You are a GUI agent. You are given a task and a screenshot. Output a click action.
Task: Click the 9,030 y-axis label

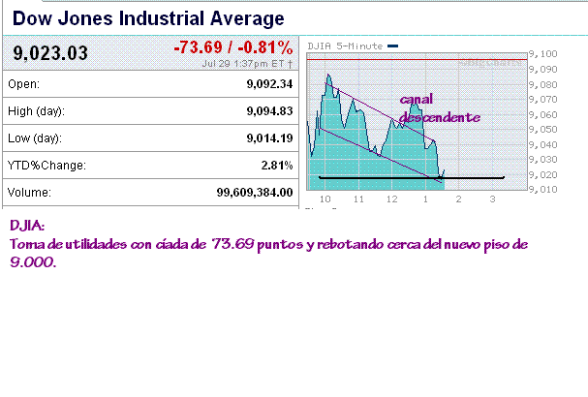[543, 160]
